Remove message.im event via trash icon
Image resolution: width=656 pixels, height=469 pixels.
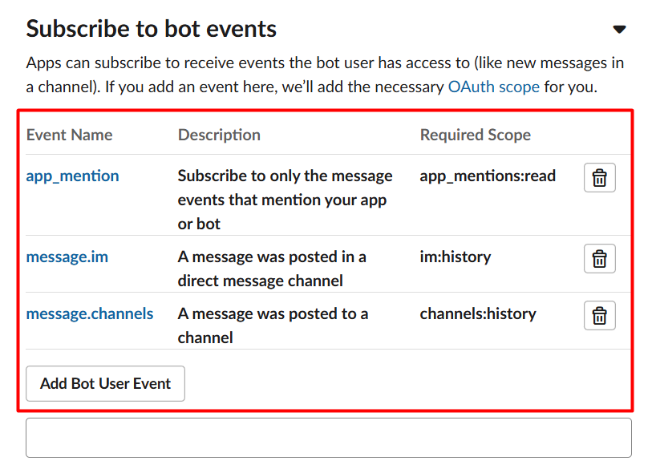(x=599, y=259)
